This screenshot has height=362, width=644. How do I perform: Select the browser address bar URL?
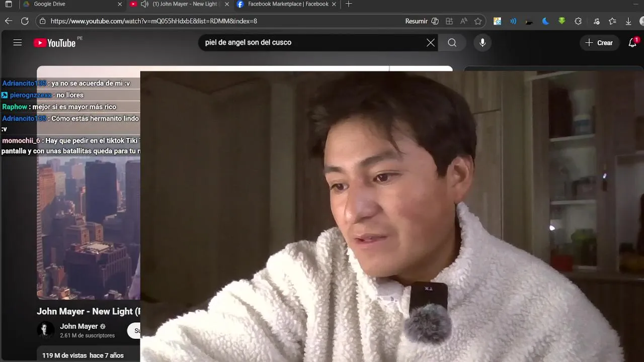tap(154, 21)
